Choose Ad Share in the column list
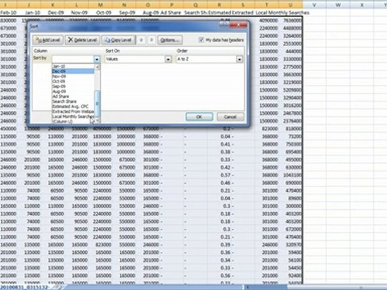The width and height of the screenshot is (387, 290). [73, 96]
